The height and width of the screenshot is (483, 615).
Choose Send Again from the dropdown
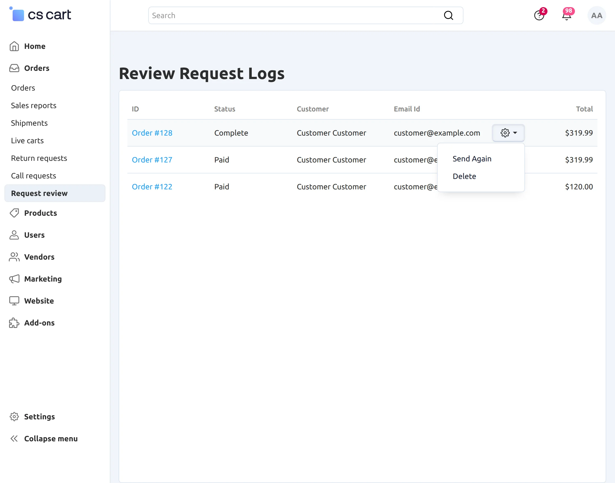(472, 159)
